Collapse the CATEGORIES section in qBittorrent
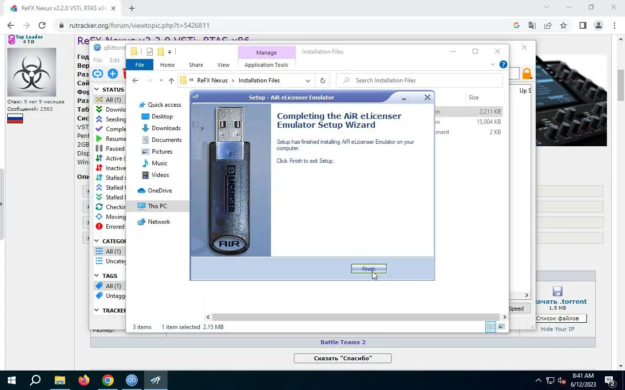 click(x=97, y=241)
